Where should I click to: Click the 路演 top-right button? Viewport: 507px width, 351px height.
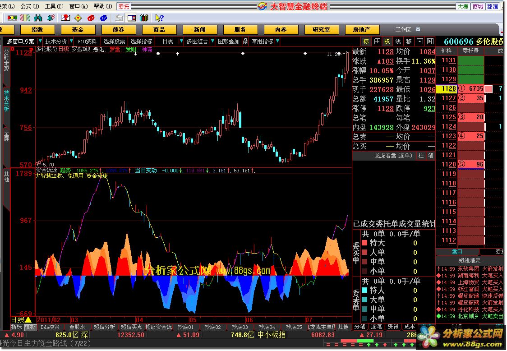(493, 6)
